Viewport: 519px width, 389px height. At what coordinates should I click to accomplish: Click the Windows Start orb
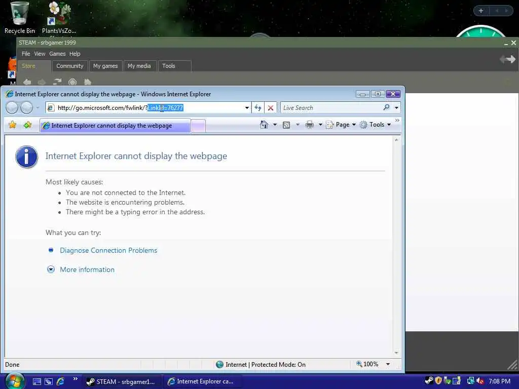[14, 381]
